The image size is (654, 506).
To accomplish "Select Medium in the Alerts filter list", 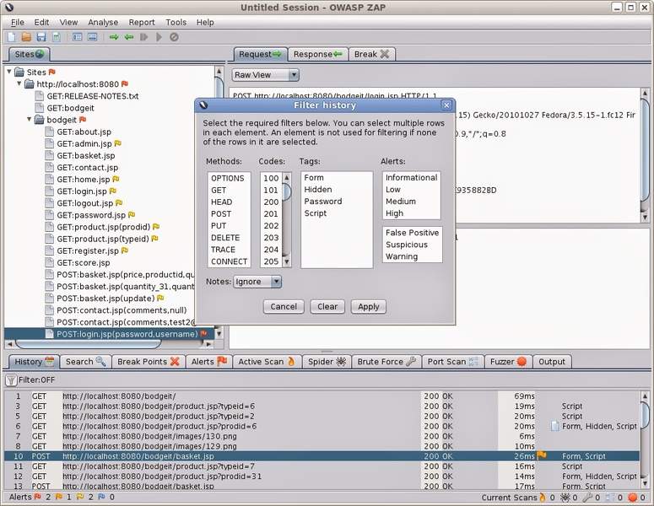I will 411,202.
